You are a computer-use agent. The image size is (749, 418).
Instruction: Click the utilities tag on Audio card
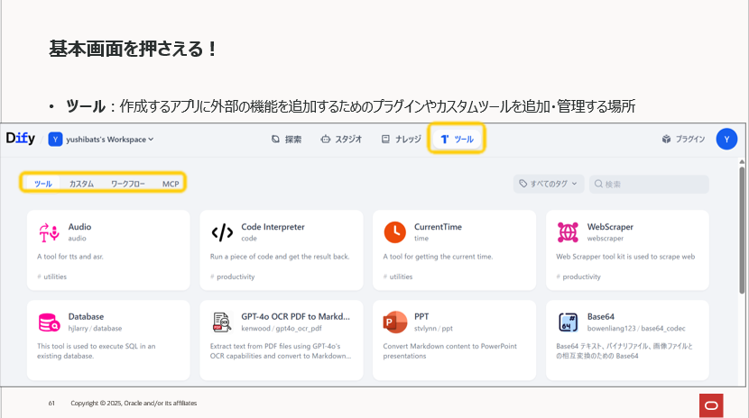[52, 277]
